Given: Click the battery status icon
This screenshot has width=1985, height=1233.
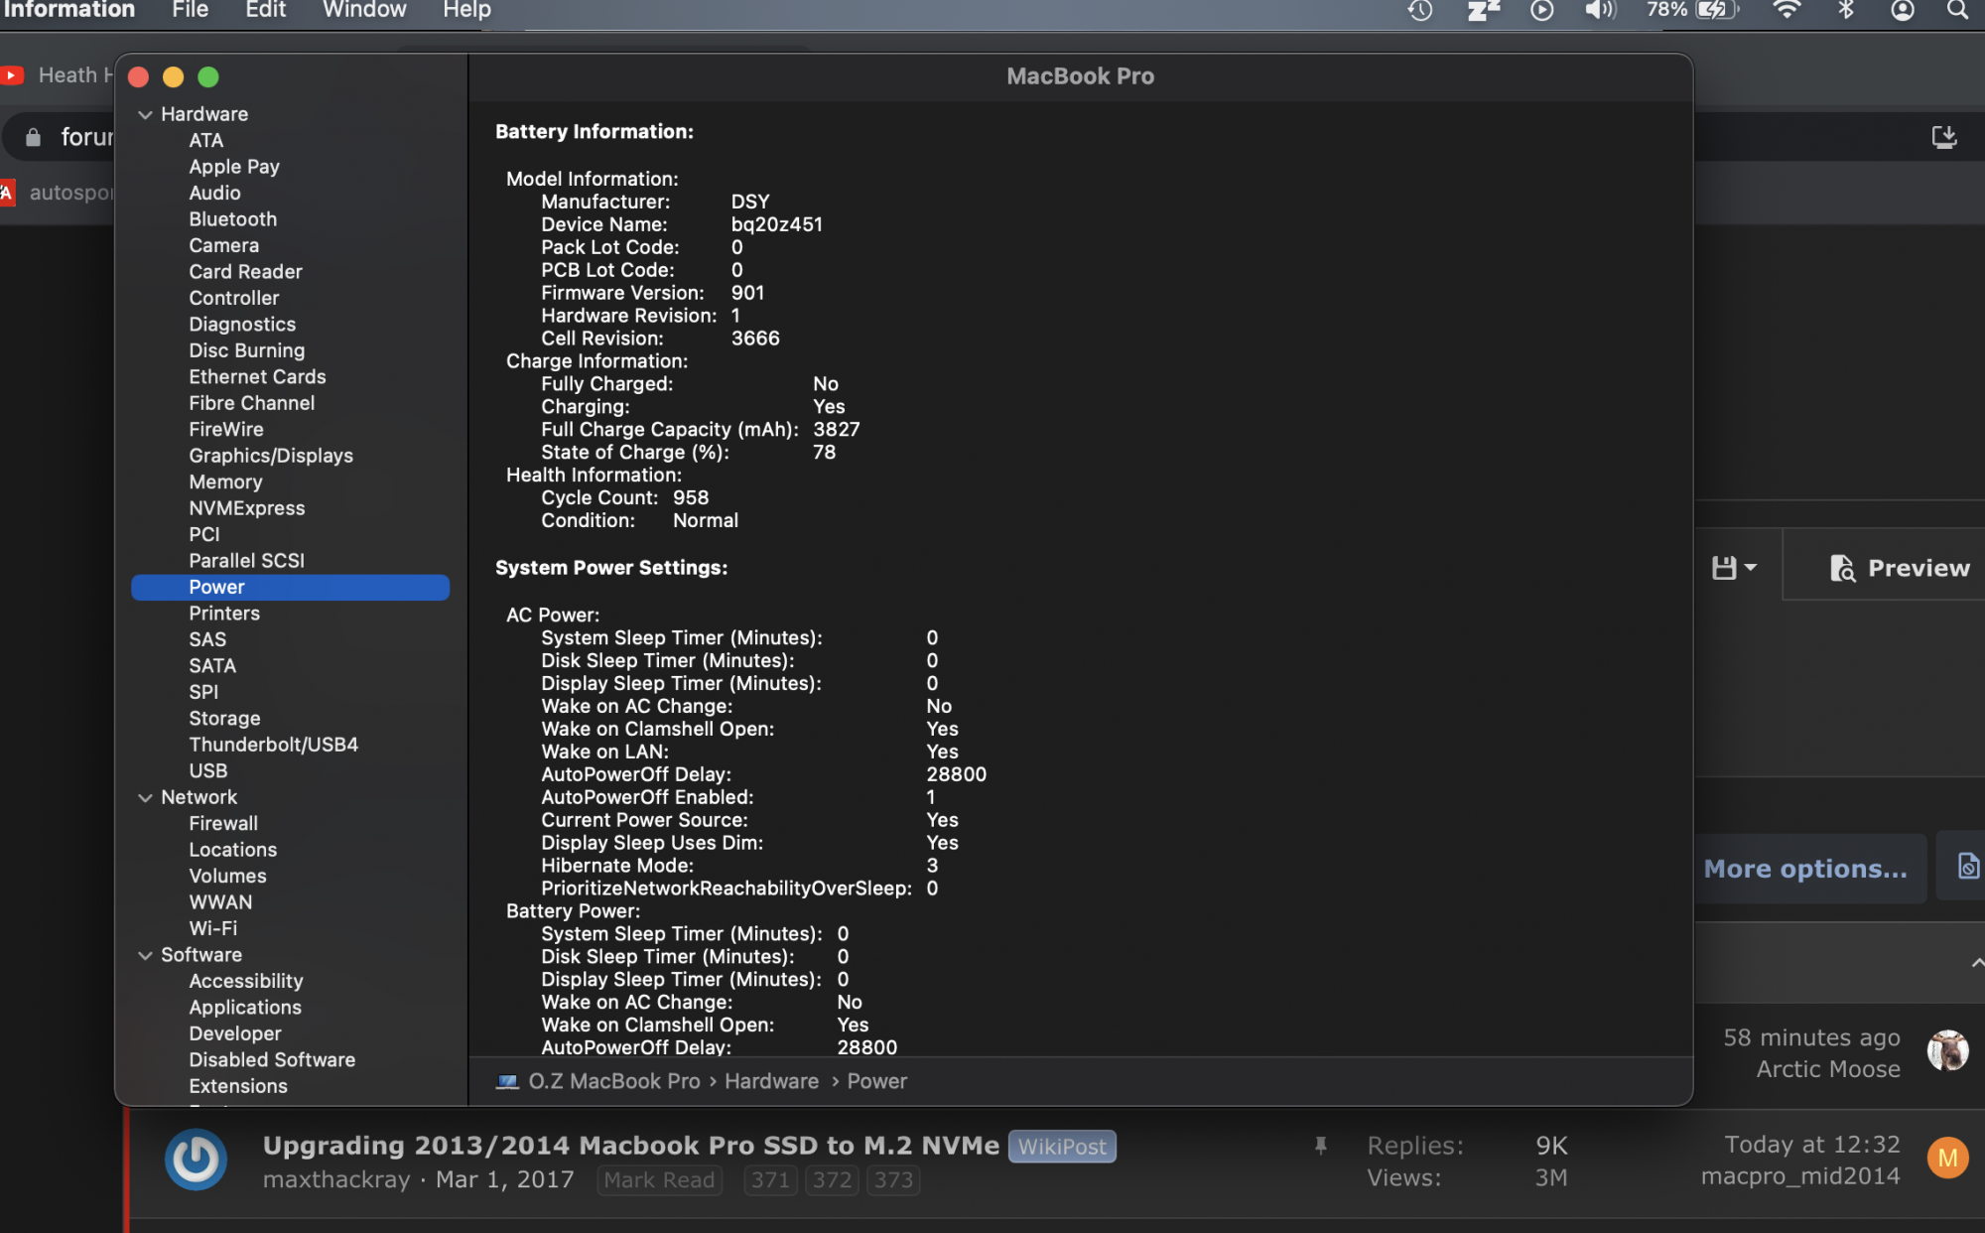Looking at the screenshot, I should point(1718,10).
